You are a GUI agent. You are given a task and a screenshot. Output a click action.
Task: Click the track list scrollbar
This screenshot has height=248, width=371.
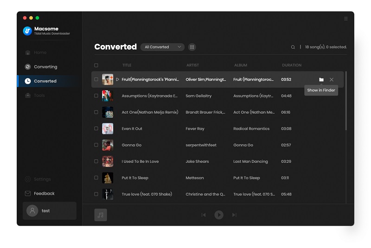coord(345,101)
